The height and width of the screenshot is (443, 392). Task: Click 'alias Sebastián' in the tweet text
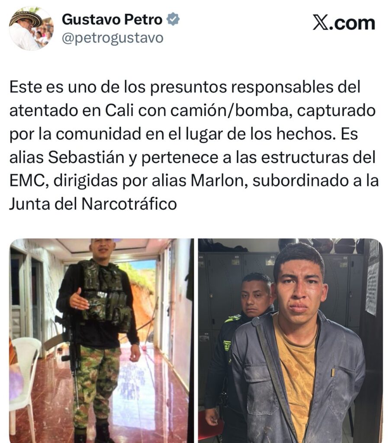click(67, 157)
